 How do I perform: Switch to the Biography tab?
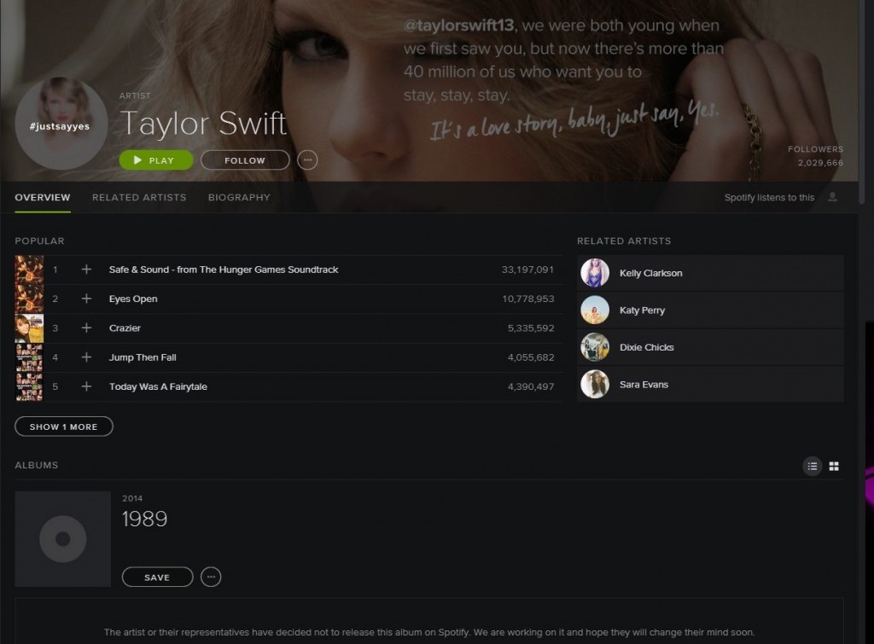[239, 197]
